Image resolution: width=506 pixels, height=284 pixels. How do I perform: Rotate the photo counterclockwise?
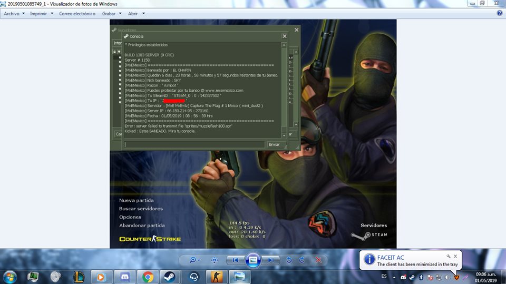click(x=289, y=260)
